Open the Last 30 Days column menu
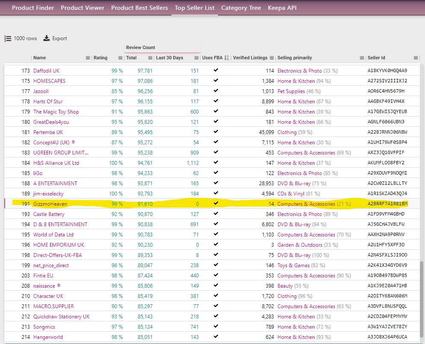 pyautogui.click(x=197, y=58)
